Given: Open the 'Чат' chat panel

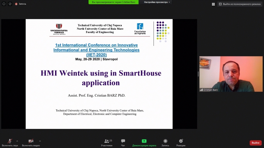Looking at the screenshot, I should click(123, 143).
